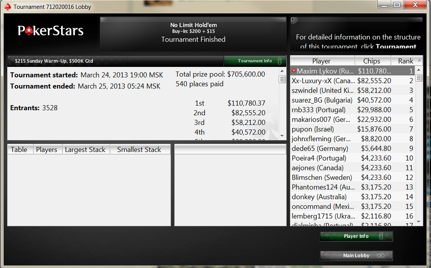Select suarez_BG (Bulgaria) player row
Viewport: 431px width, 268px height.
point(352,100)
